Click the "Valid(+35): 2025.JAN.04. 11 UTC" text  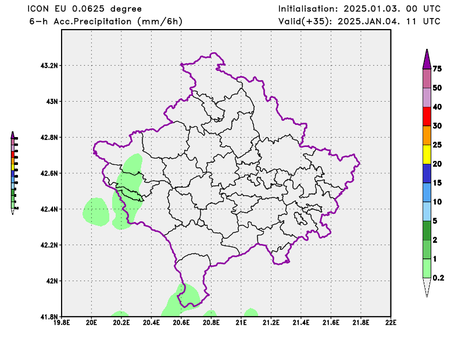click(359, 21)
